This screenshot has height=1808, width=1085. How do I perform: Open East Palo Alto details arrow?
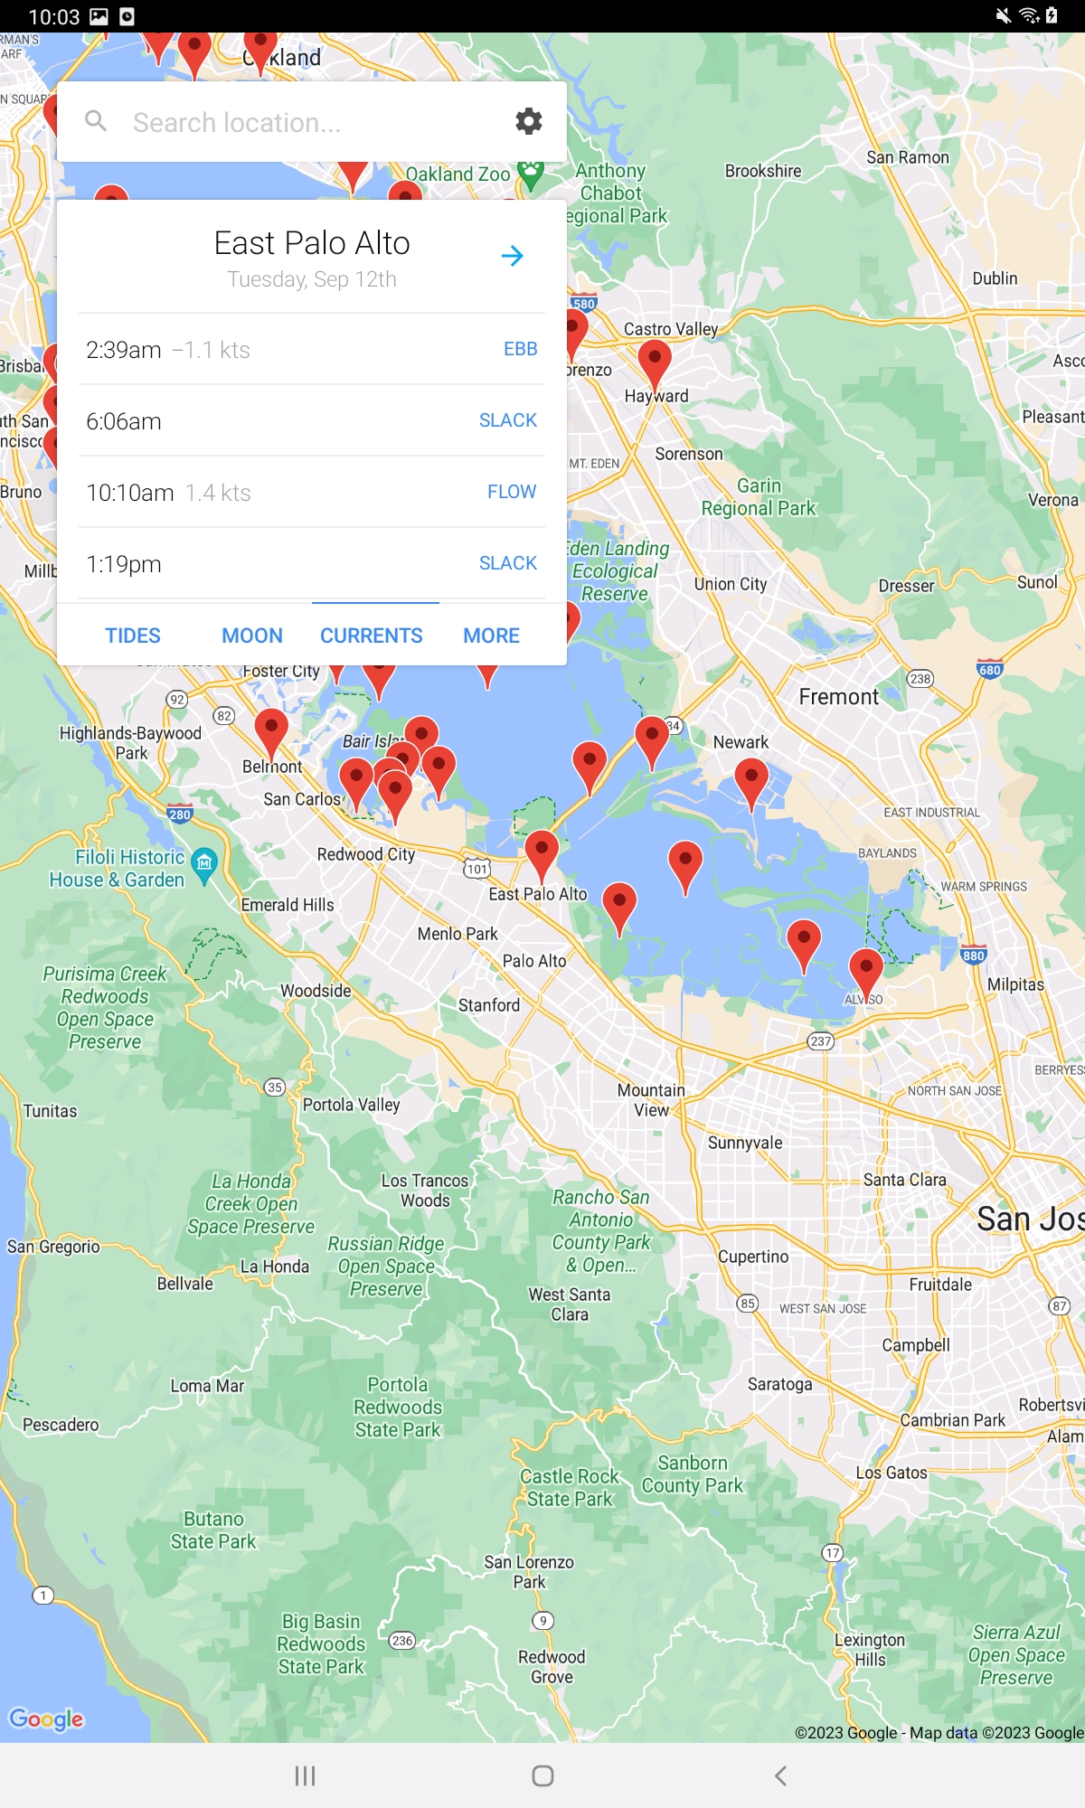513,256
